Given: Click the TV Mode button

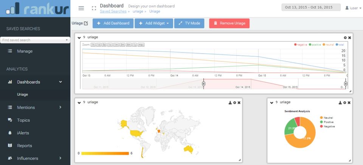Looking at the screenshot, I should click(x=189, y=23).
